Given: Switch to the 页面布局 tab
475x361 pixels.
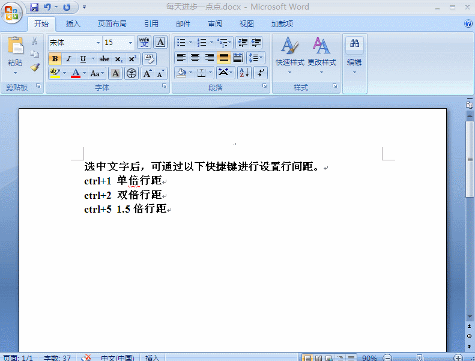Looking at the screenshot, I should [112, 23].
